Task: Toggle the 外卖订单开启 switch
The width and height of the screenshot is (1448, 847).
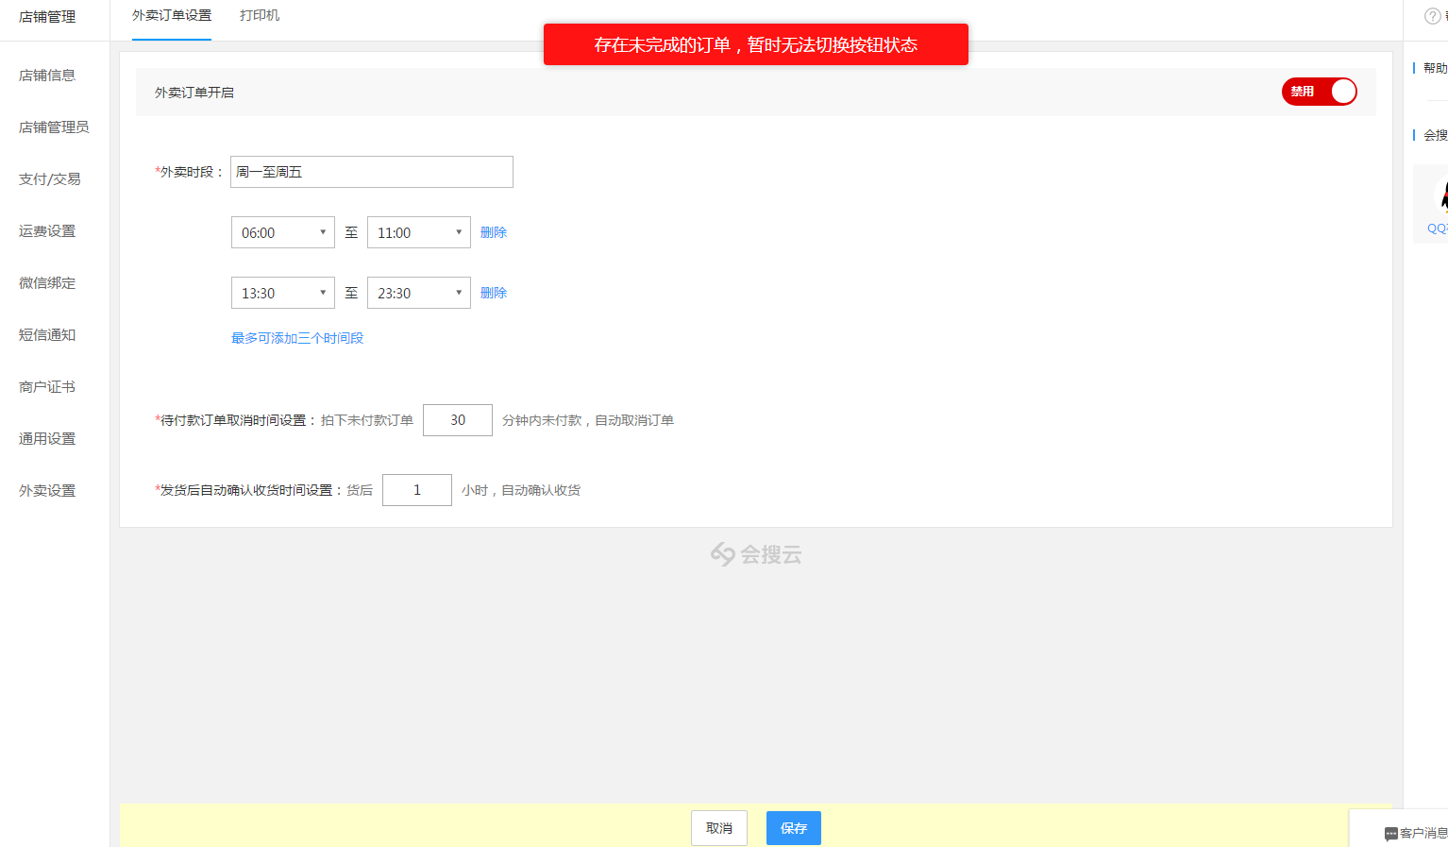Action: tap(1319, 92)
